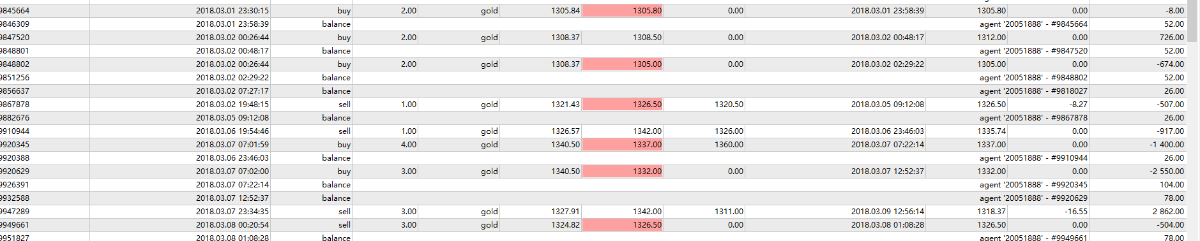Click the -1 400.00 loss amount
The image size is (1200, 241).
[1167, 145]
